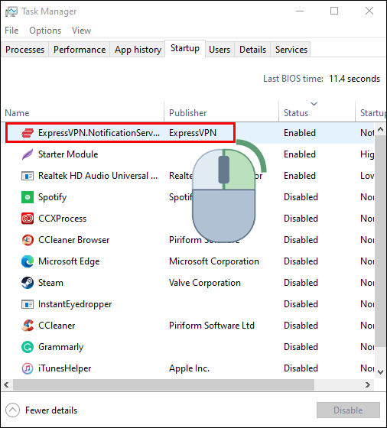Sort by the Status column header
This screenshot has height=428, width=387.
[x=296, y=113]
